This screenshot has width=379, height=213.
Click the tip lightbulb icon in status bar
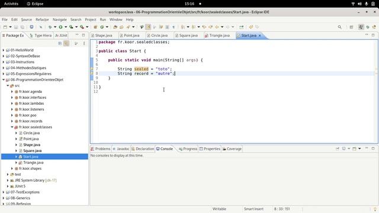pos(375,209)
